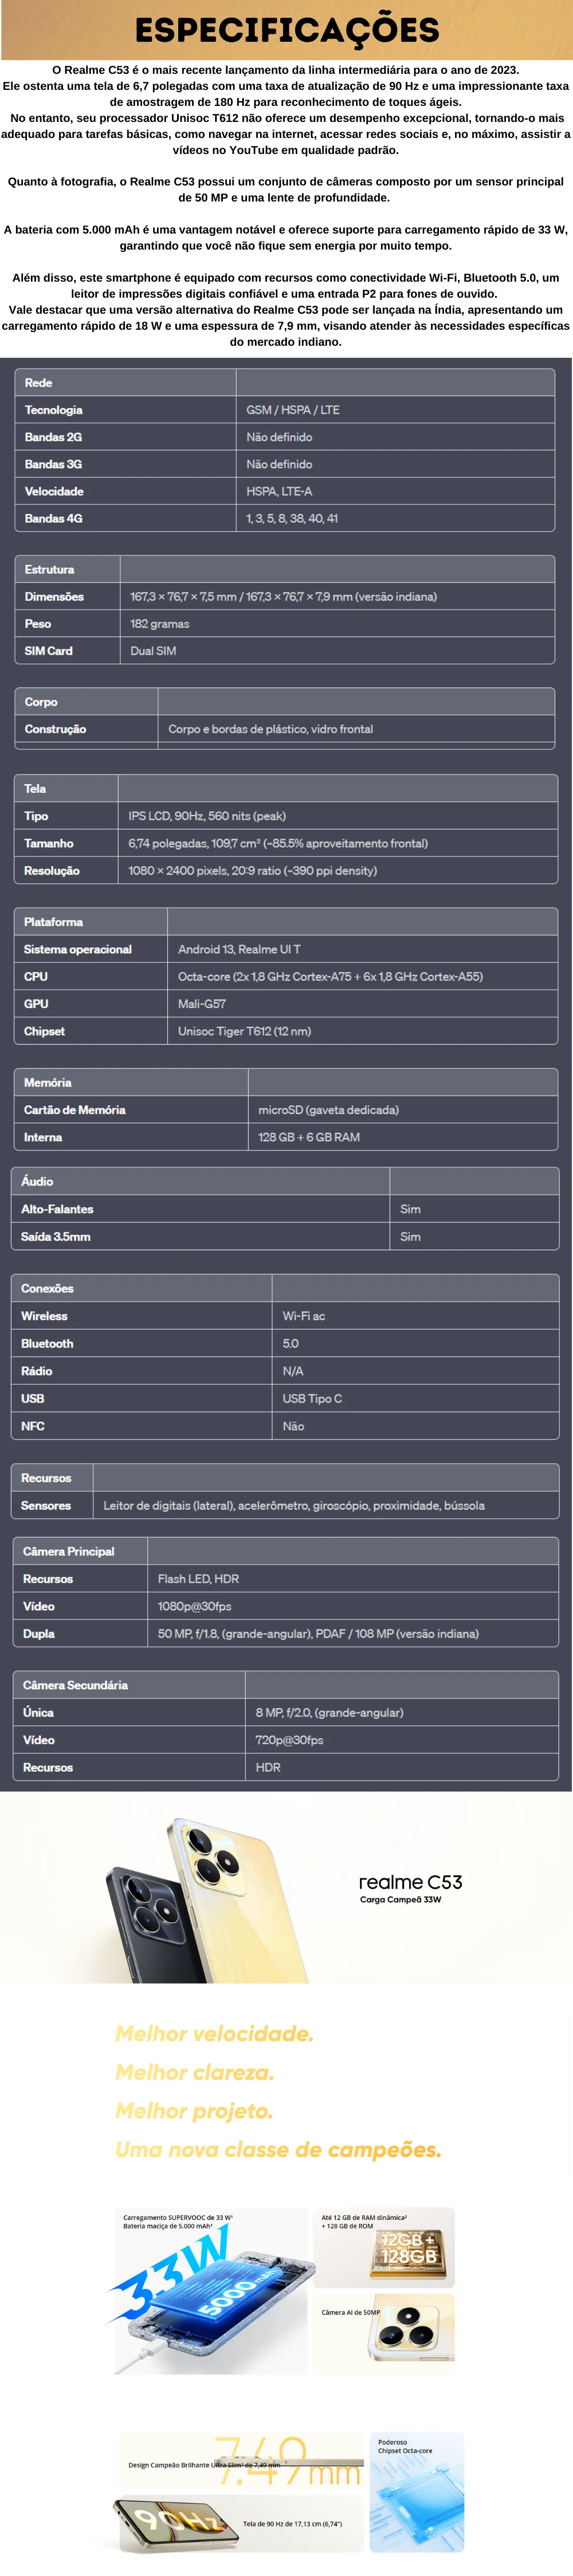Click the Bluetooth value 5.0
The width and height of the screenshot is (573, 2576).
291,1343
